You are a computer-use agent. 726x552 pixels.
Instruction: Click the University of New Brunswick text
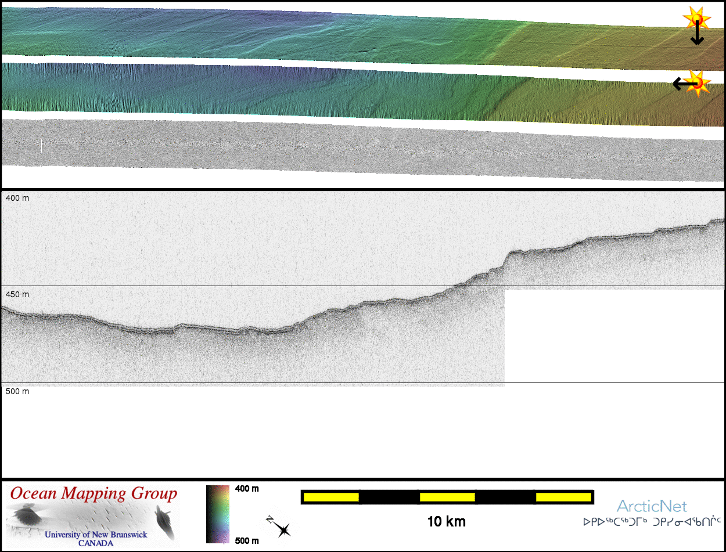(96, 535)
